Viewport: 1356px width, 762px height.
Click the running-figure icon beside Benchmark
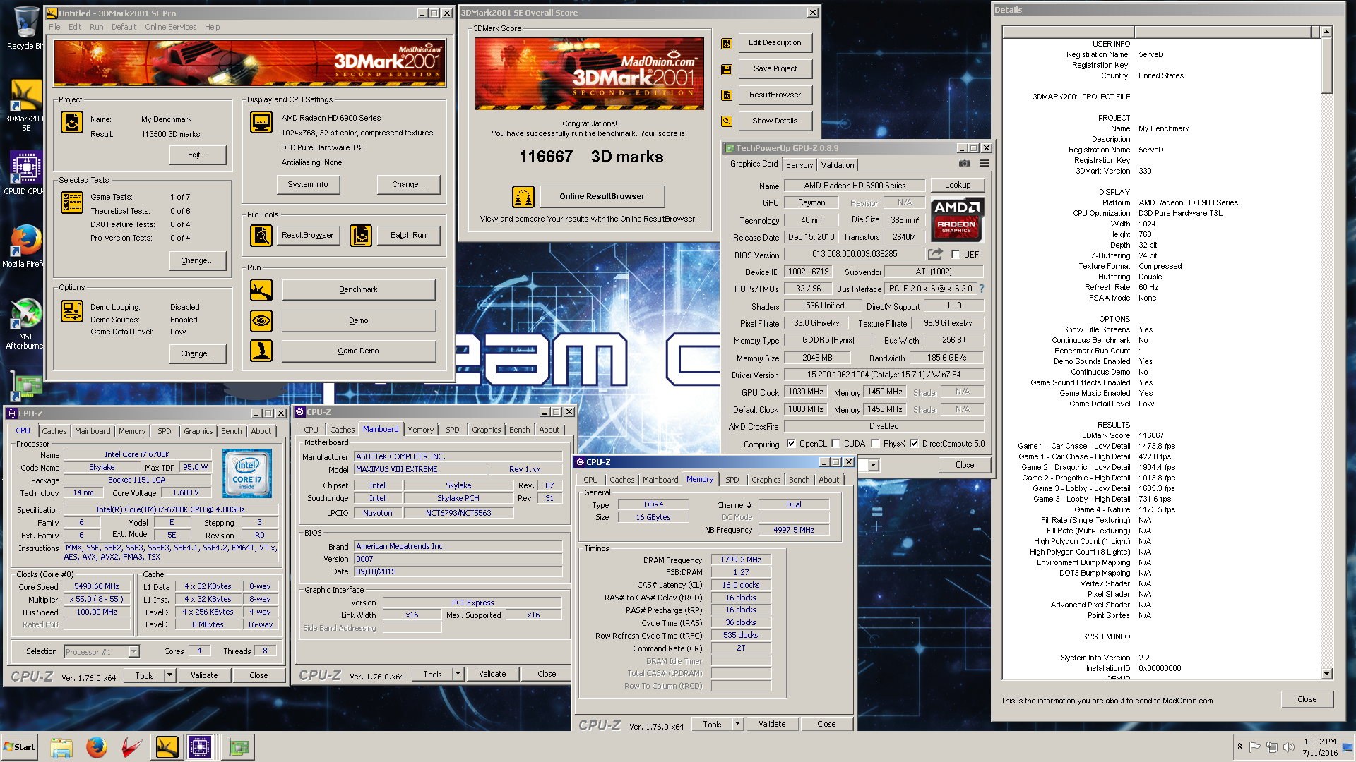[x=261, y=290]
